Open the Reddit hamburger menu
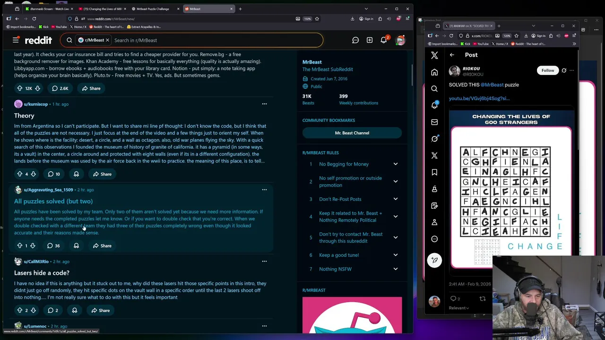This screenshot has width=605, height=340. [16, 40]
